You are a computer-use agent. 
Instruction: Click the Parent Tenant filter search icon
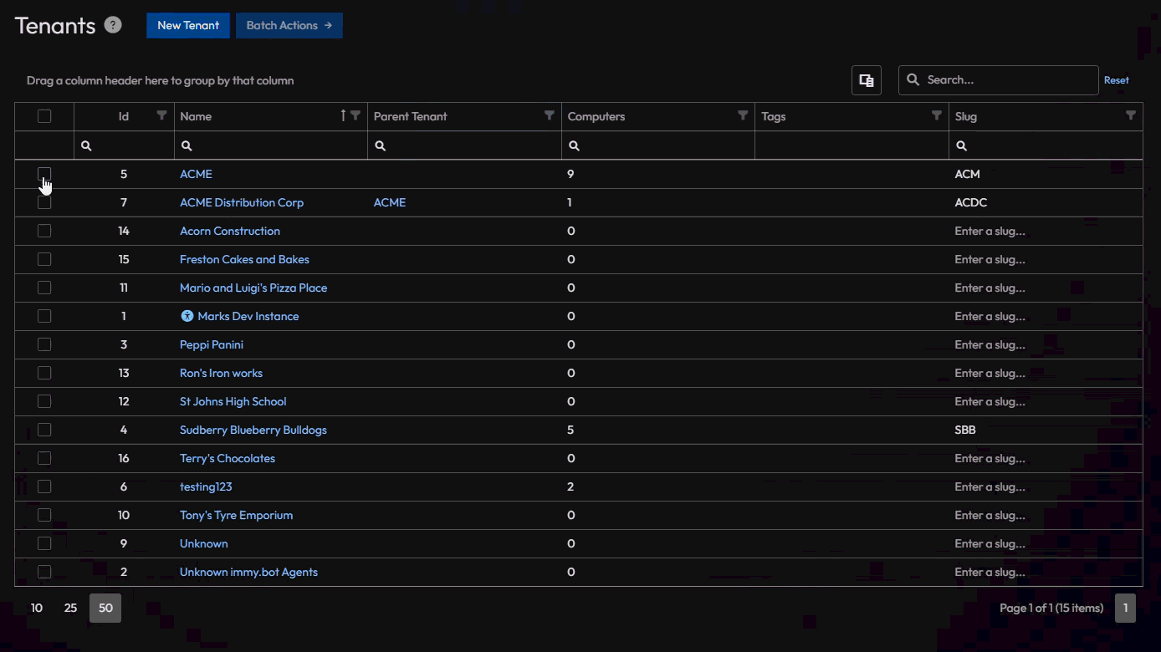[380, 145]
